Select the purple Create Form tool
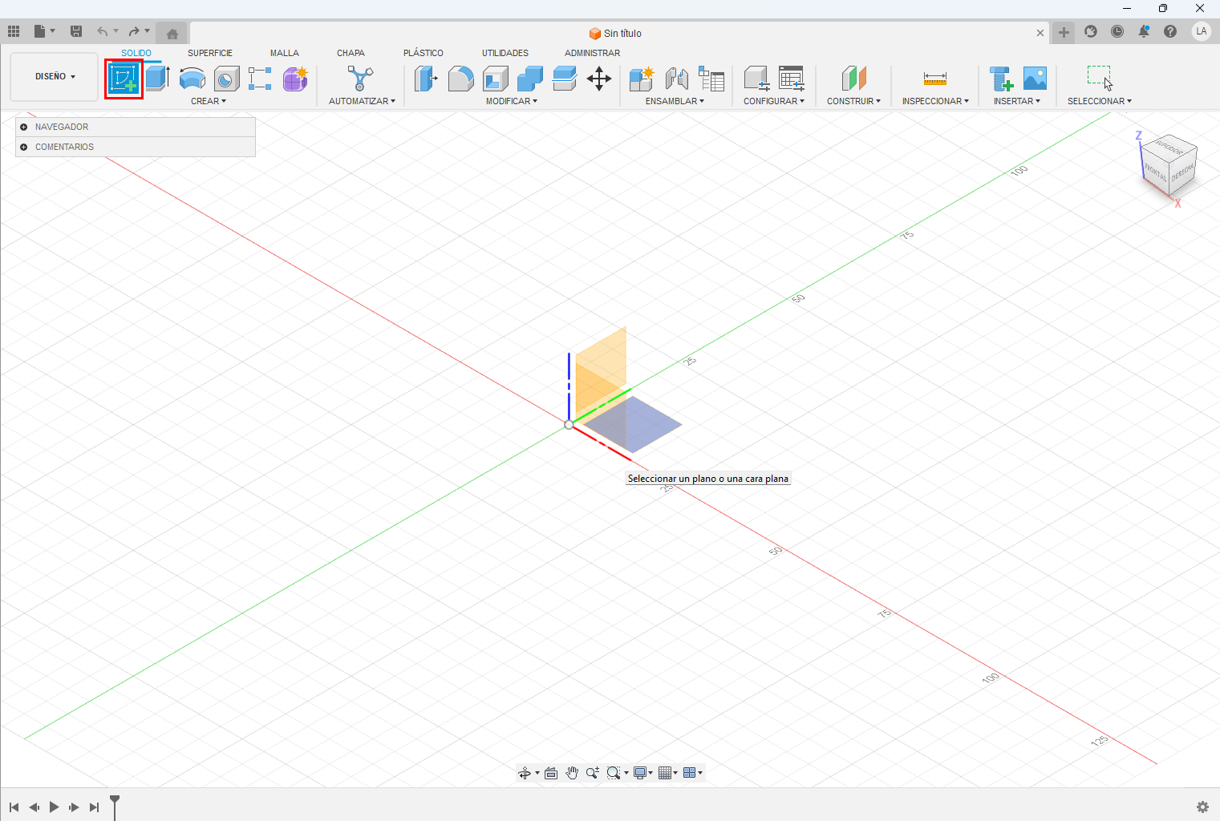The height and width of the screenshot is (821, 1220). point(295,79)
